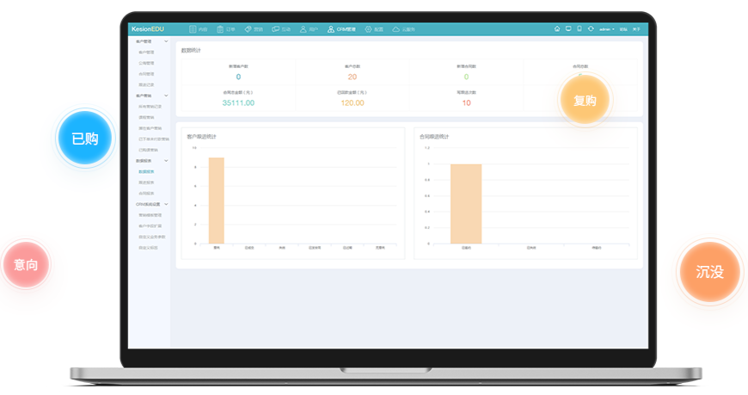Select 数据报表 item in the sidebar
The image size is (748, 395).
coord(146,171)
